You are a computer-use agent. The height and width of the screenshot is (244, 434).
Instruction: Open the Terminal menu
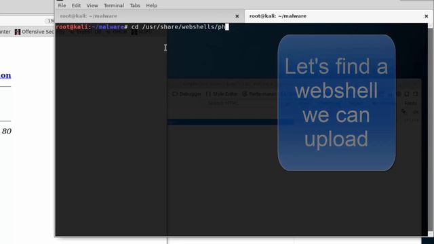(114, 5)
